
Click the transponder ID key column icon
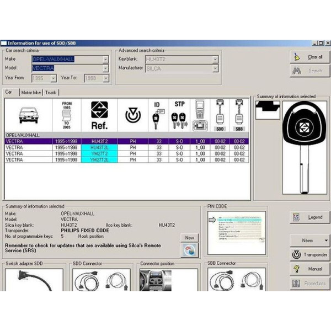click(x=158, y=115)
